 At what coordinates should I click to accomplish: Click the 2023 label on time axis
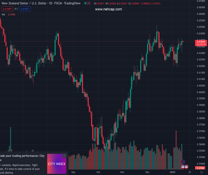click(173, 172)
